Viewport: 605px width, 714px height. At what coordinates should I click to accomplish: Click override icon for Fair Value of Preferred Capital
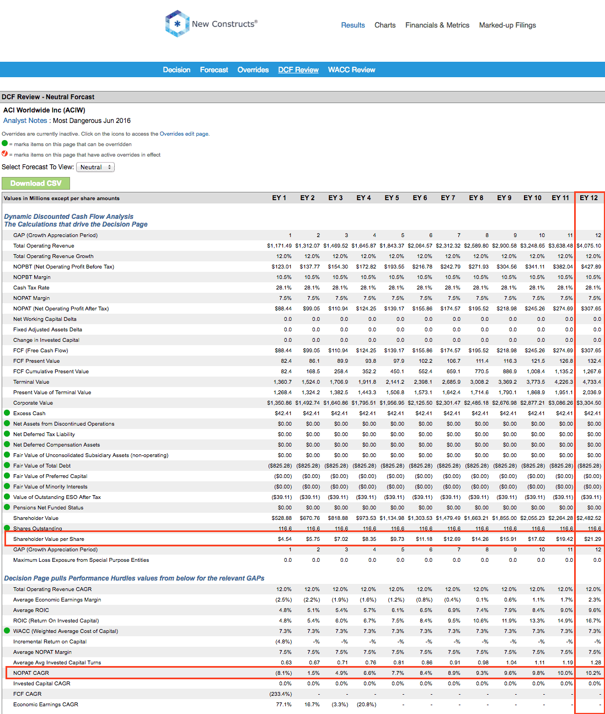[7, 476]
